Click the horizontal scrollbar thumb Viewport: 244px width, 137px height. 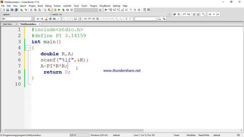tap(74, 130)
